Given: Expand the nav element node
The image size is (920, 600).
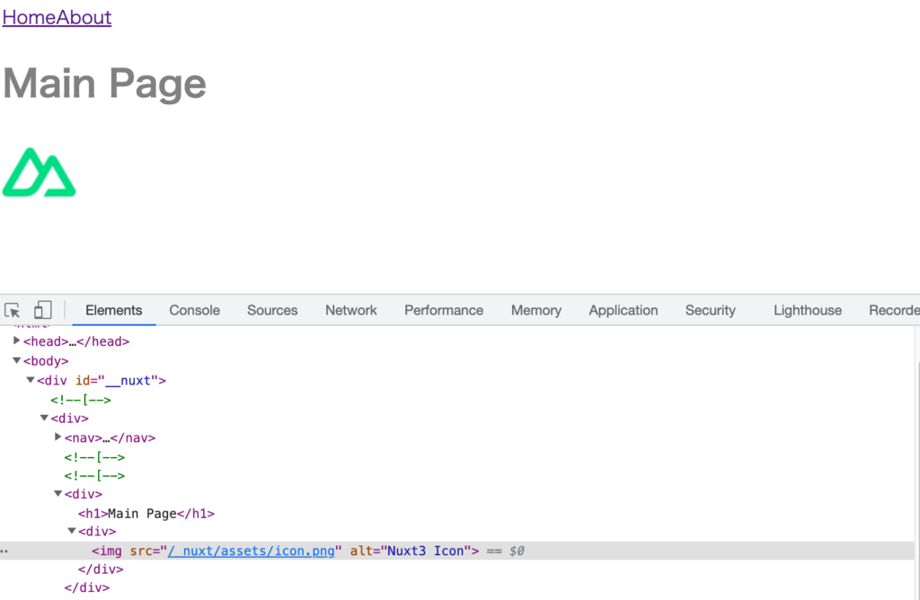Looking at the screenshot, I should (x=58, y=437).
